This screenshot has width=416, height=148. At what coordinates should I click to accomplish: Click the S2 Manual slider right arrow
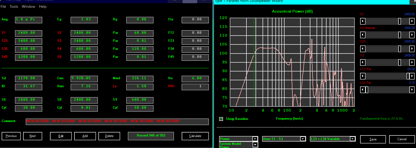[412, 35]
